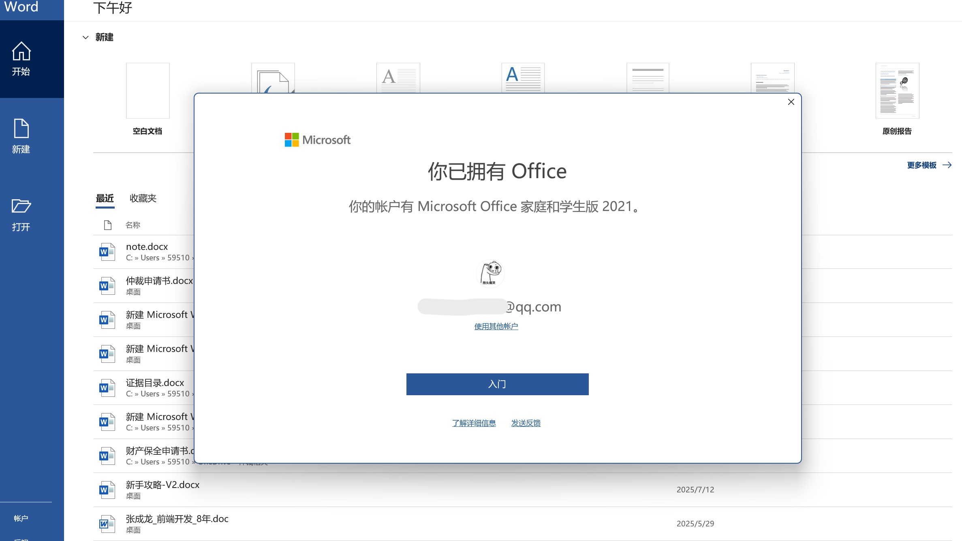Viewport: 962px width, 541px height.
Task: Click the 2025/5/29 date entry
Action: pos(695,524)
